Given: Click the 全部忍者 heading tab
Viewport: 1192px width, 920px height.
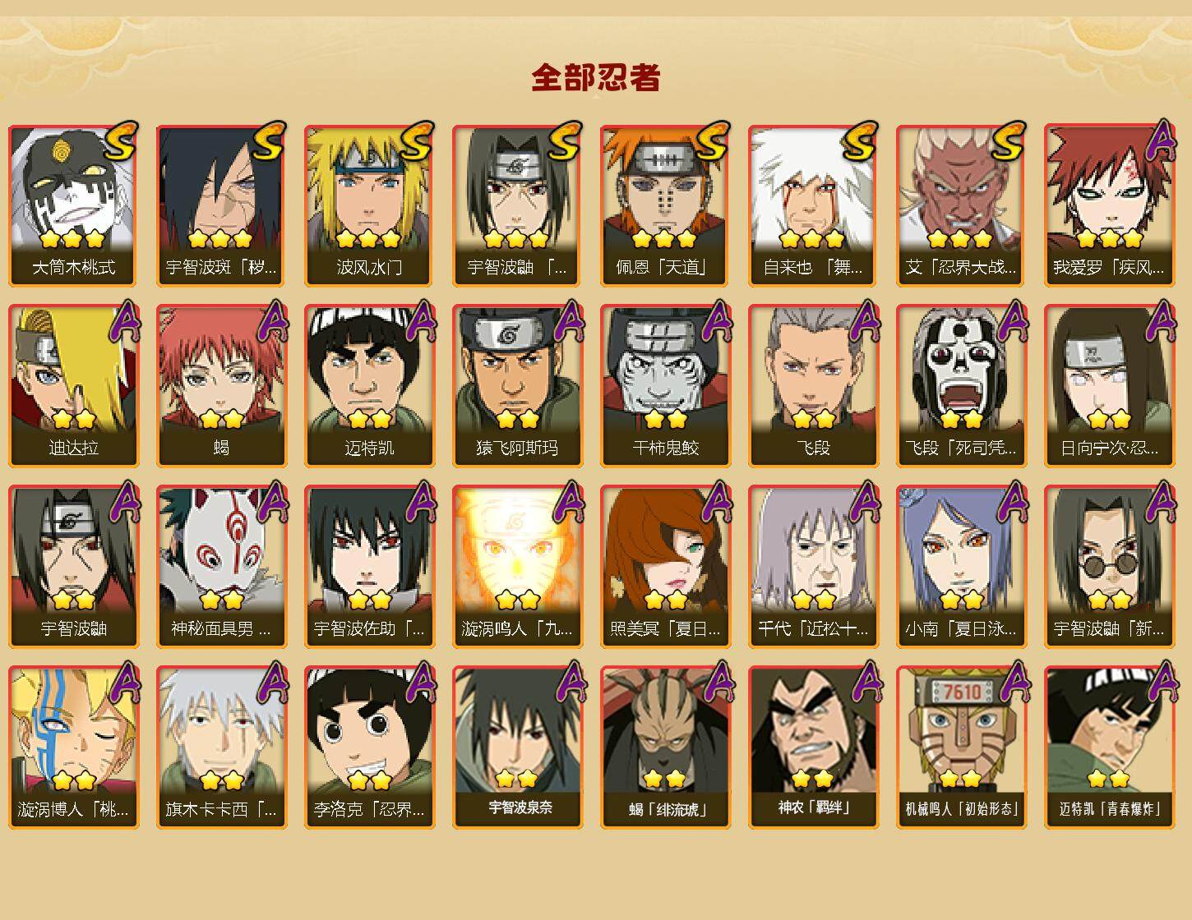Looking at the screenshot, I should pyautogui.click(x=596, y=78).
